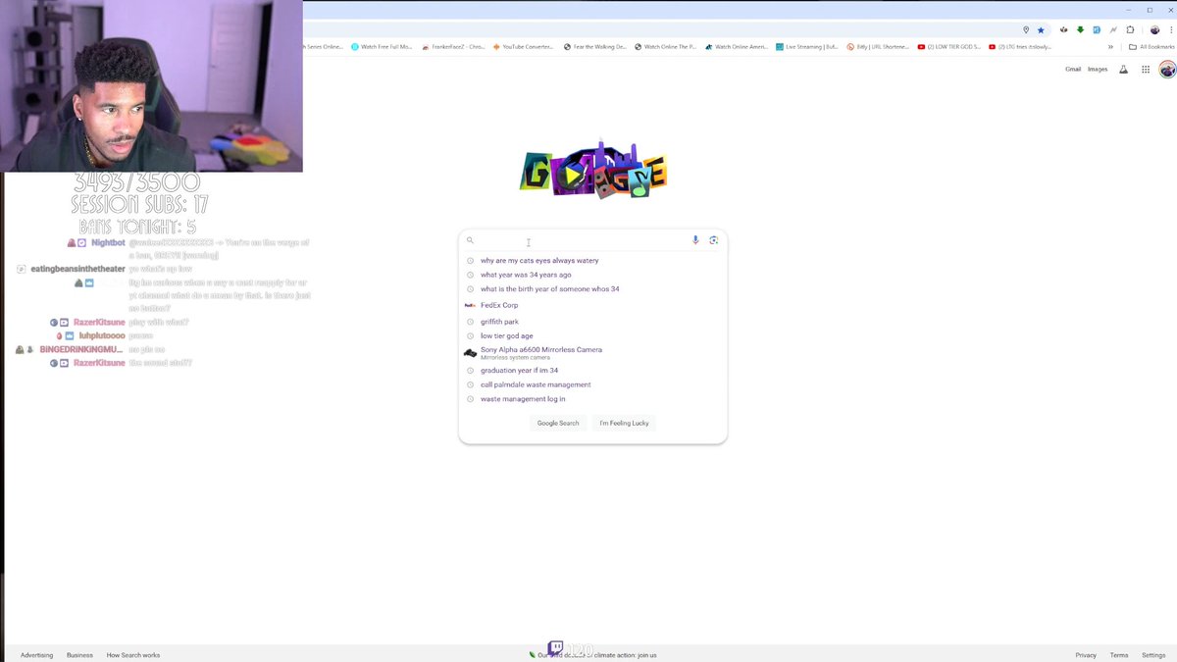Open the LTG tries bookmark
1177x662 pixels.
click(1020, 46)
